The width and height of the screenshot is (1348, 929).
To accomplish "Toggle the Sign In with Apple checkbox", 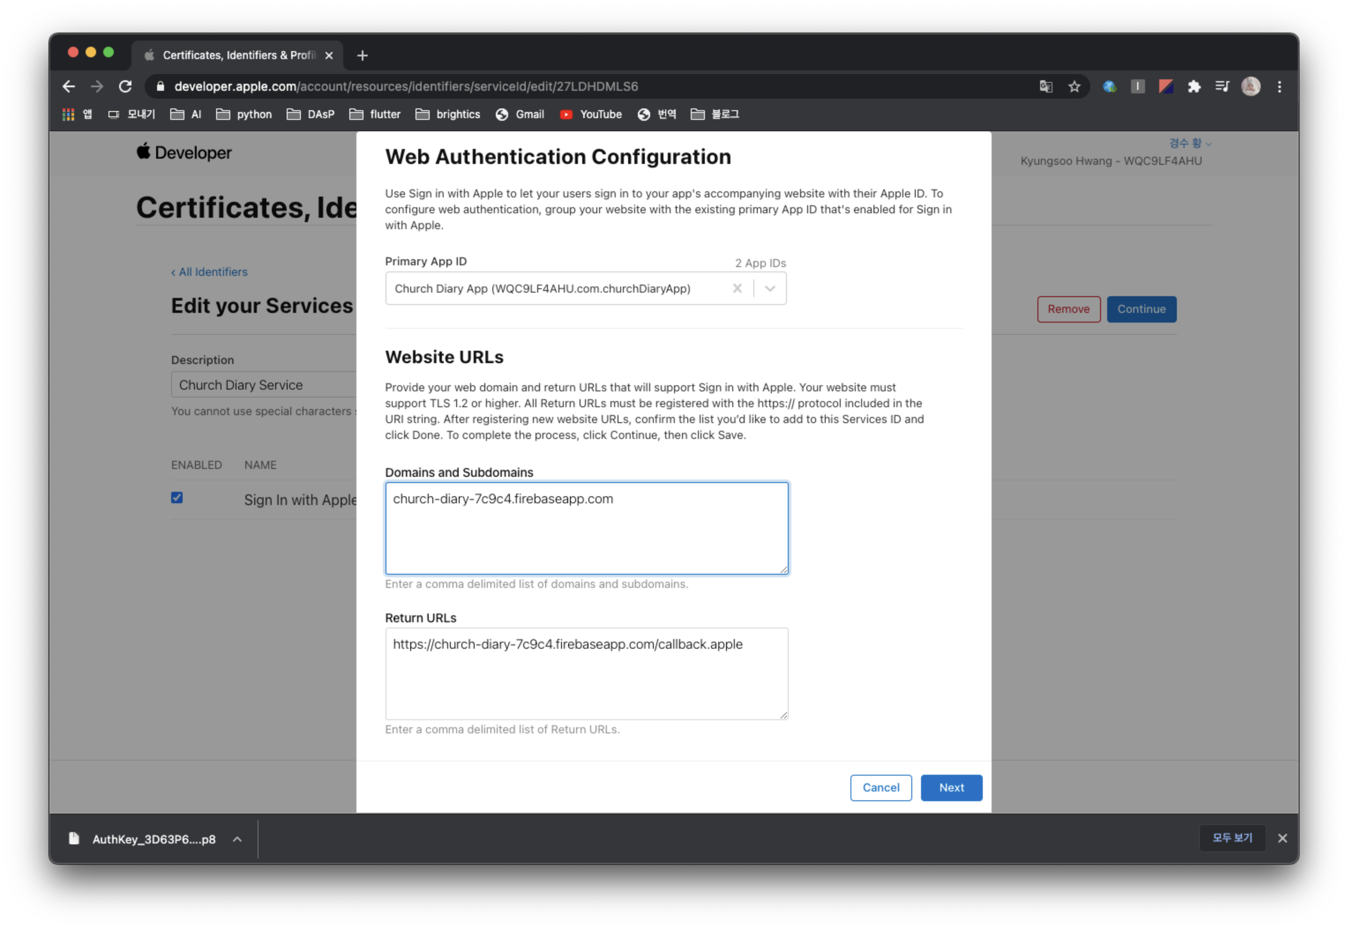I will (x=177, y=498).
